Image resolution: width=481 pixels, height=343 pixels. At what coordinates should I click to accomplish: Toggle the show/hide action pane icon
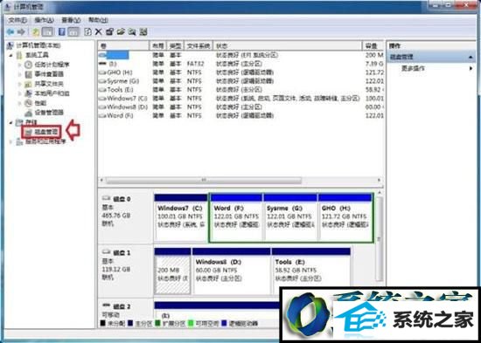[x=73, y=31]
